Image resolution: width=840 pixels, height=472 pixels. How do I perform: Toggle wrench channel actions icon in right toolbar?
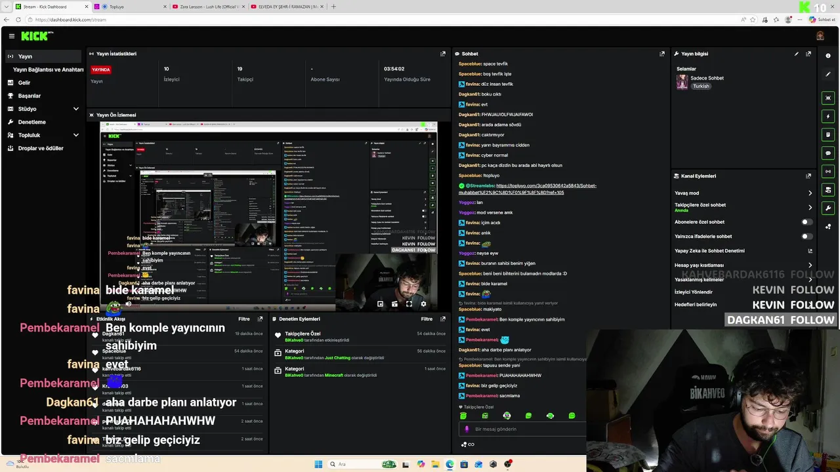[828, 208]
